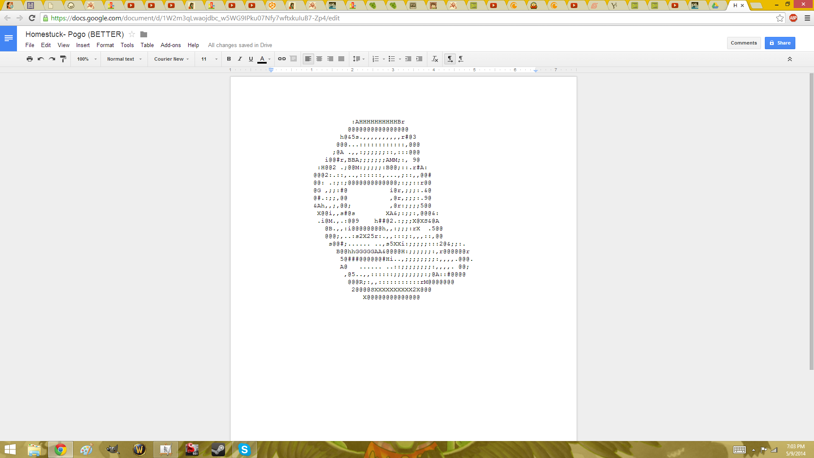This screenshot has height=458, width=814.
Task: Star this document
Action: [x=132, y=34]
